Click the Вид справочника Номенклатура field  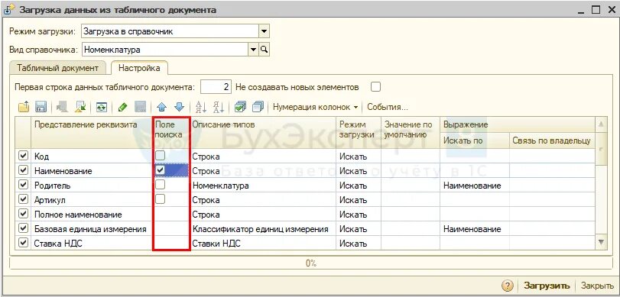click(x=165, y=50)
